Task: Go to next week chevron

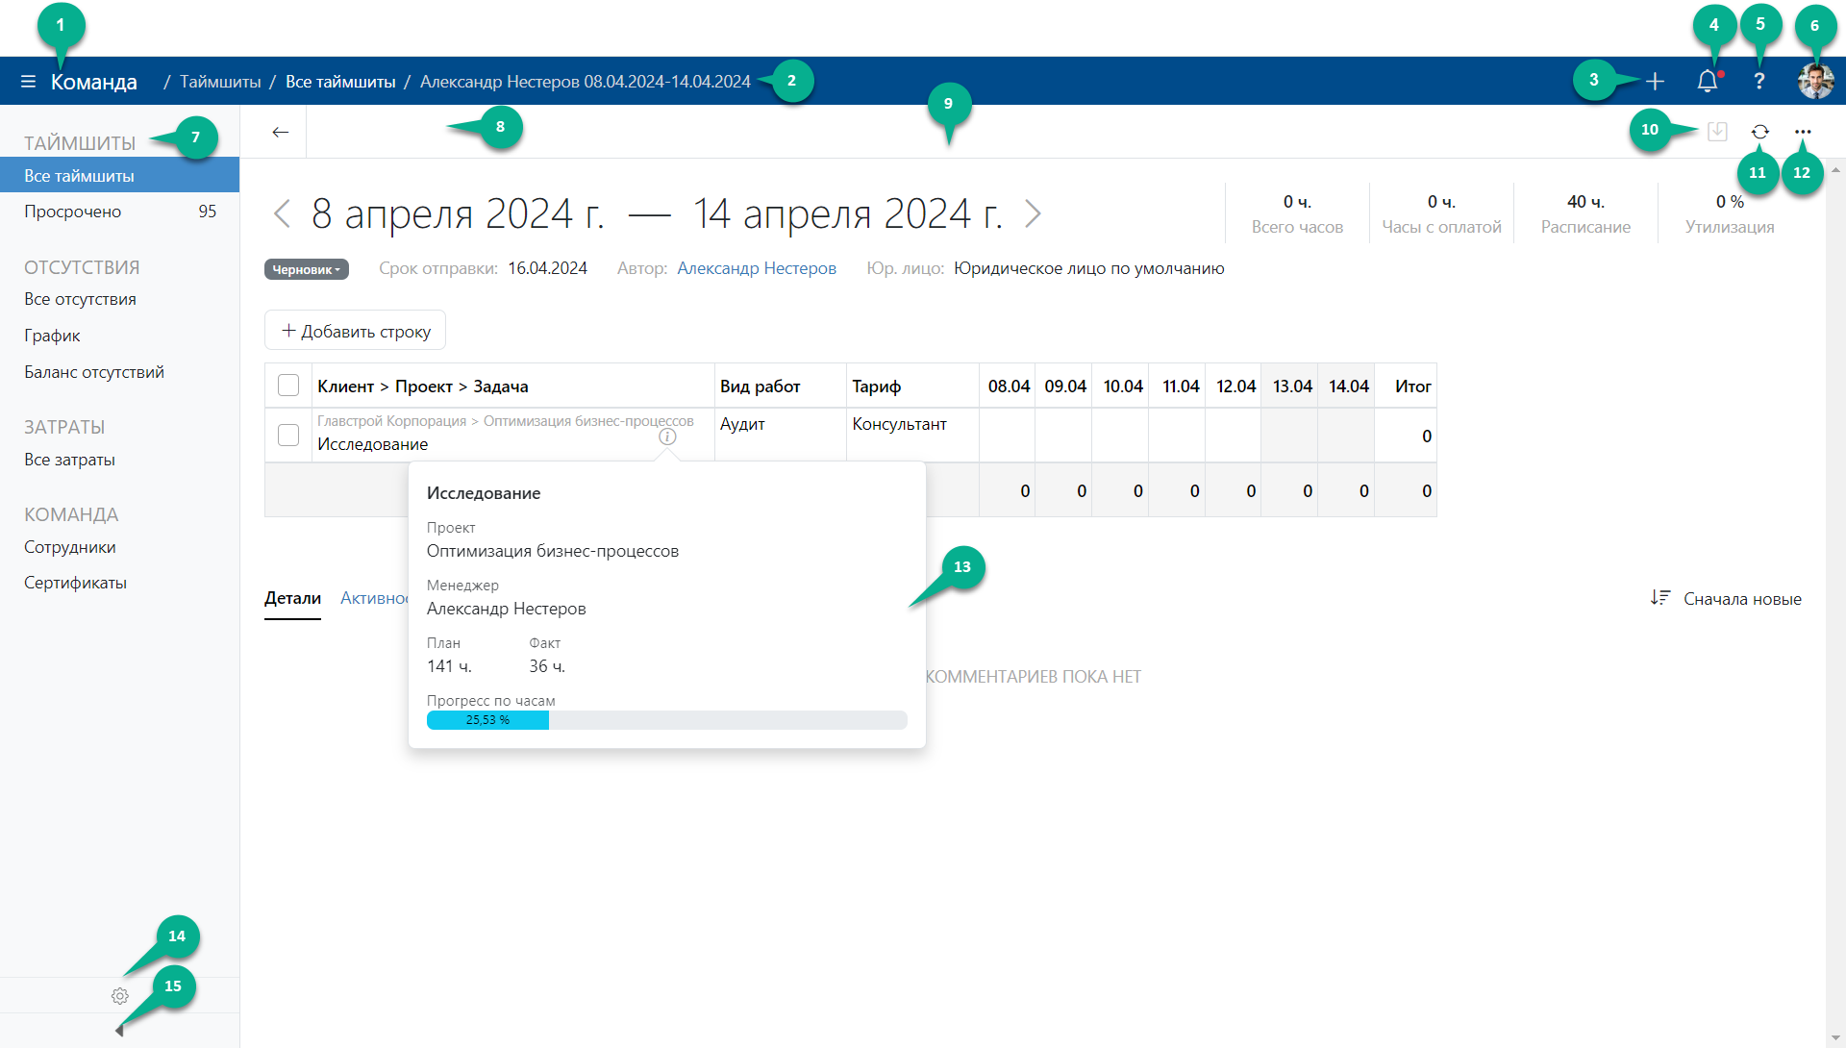Action: pos(1033,213)
